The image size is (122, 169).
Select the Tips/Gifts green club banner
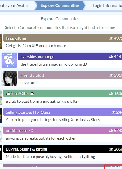coord(63,93)
